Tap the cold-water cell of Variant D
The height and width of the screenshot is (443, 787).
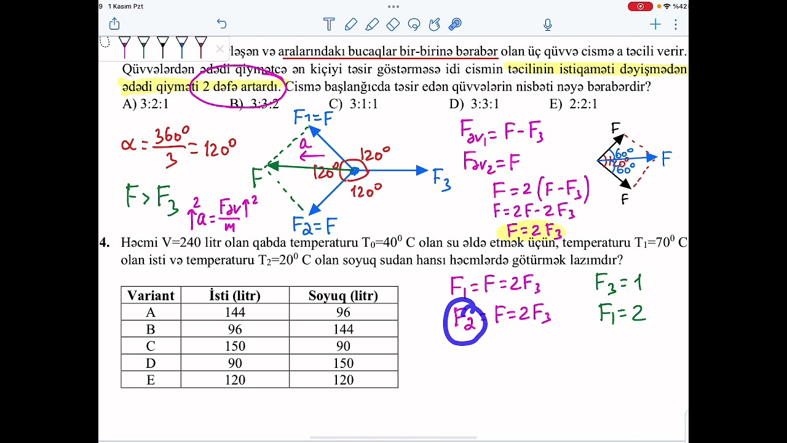coord(343,363)
